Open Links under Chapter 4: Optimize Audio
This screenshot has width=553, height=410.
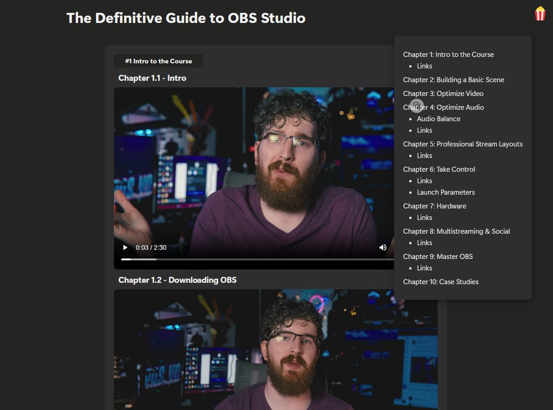[424, 130]
